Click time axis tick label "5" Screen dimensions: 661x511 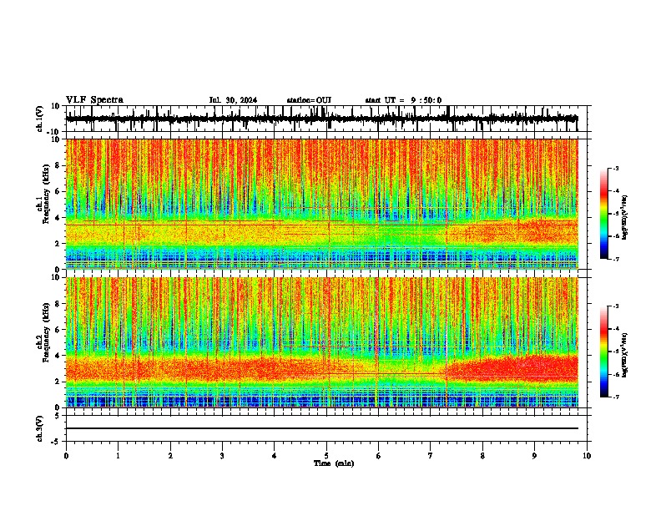point(326,456)
